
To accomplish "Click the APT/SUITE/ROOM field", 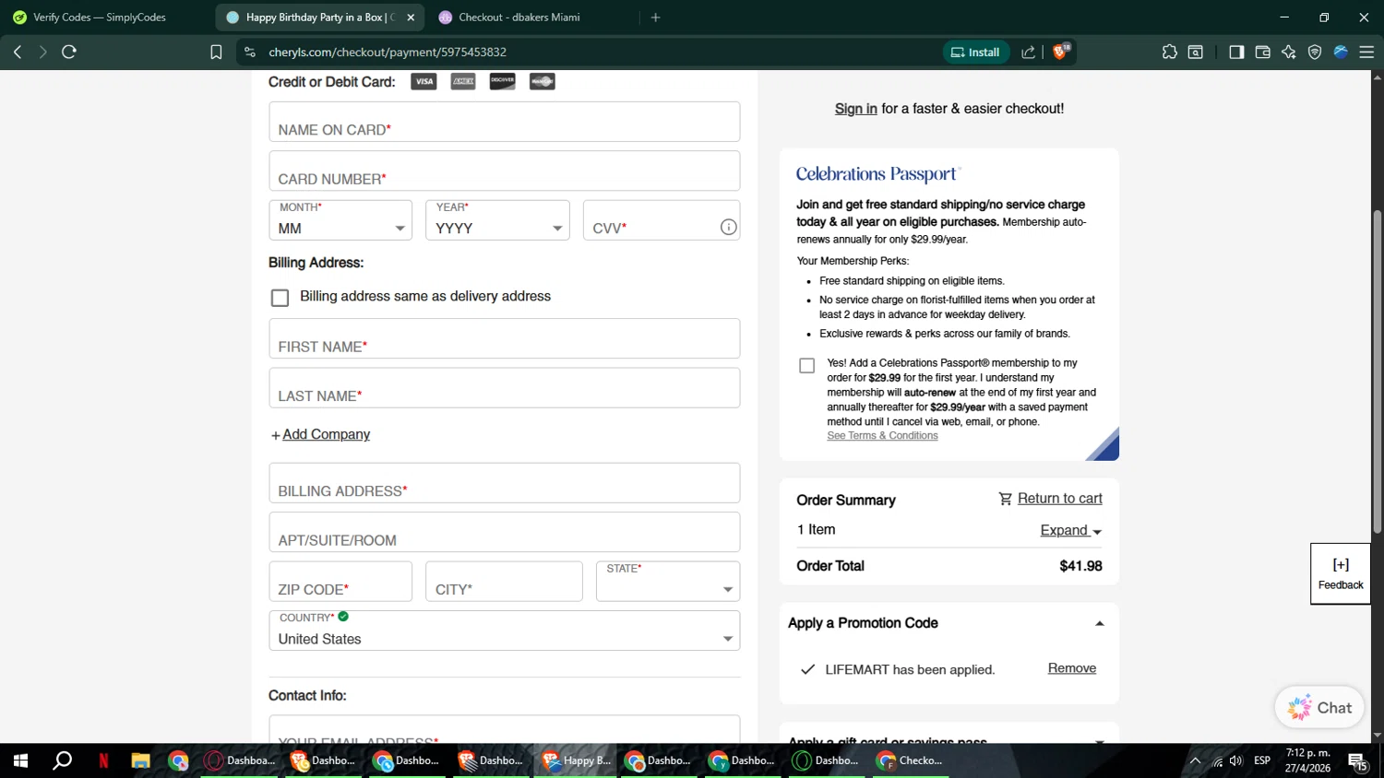I will pos(505,532).
